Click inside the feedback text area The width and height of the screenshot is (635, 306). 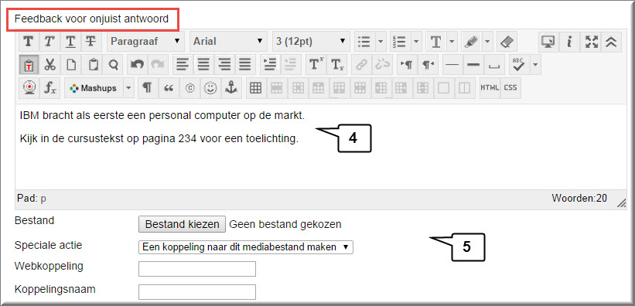(320, 147)
